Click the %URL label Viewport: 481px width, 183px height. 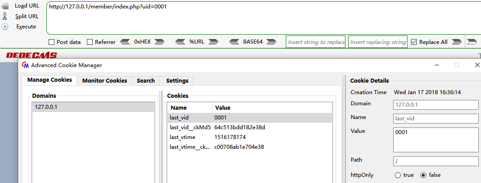pos(197,42)
